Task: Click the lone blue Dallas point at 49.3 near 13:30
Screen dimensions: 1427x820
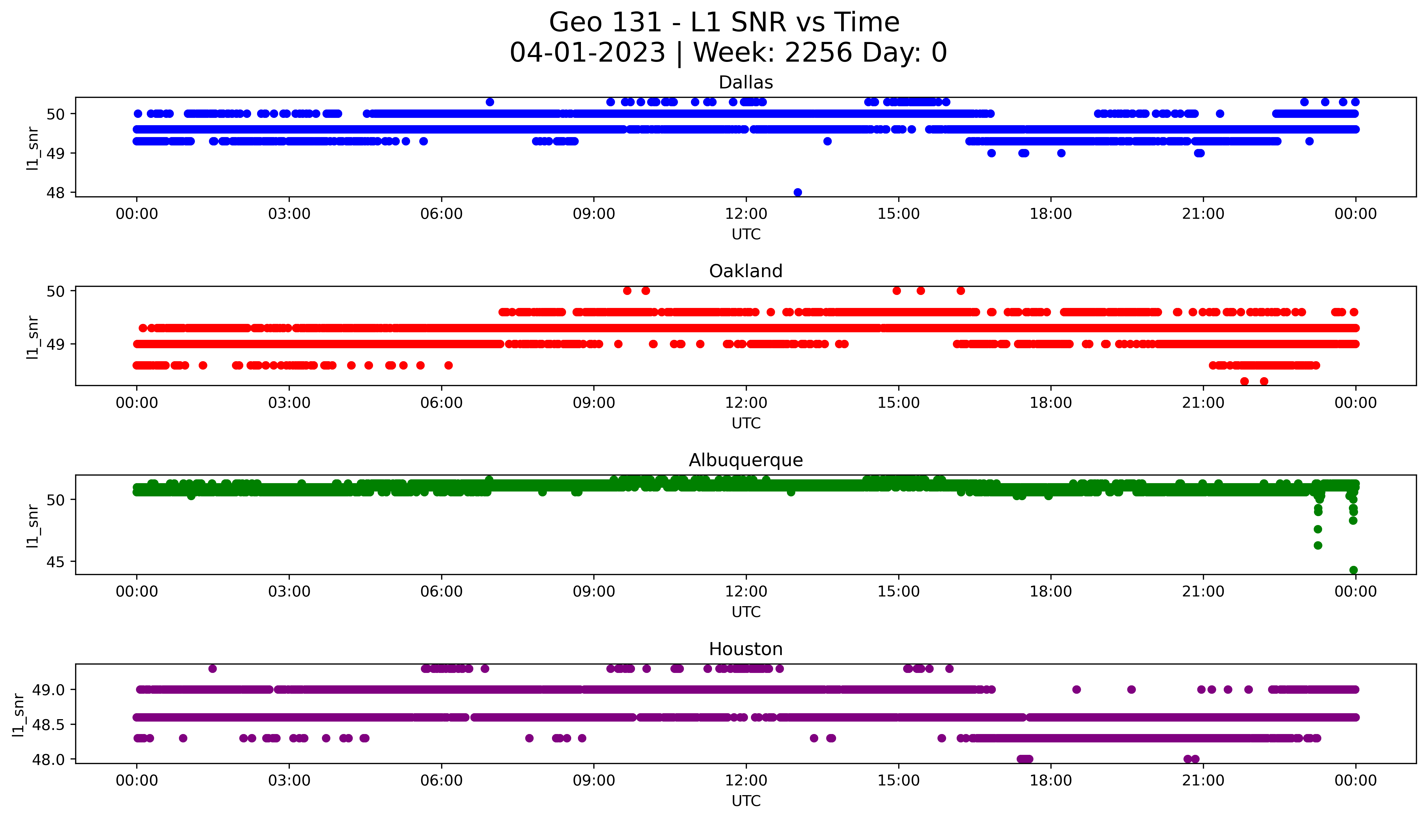Action: (x=827, y=141)
